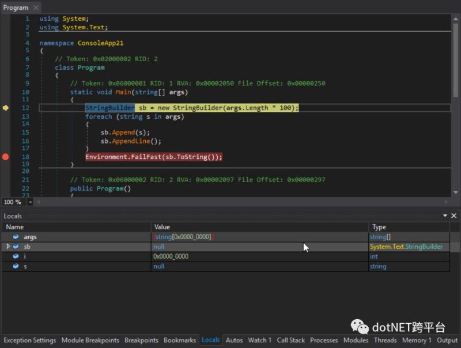The height and width of the screenshot is (348, 461).
Task: Open the Exception Settings panel
Action: click(30, 341)
